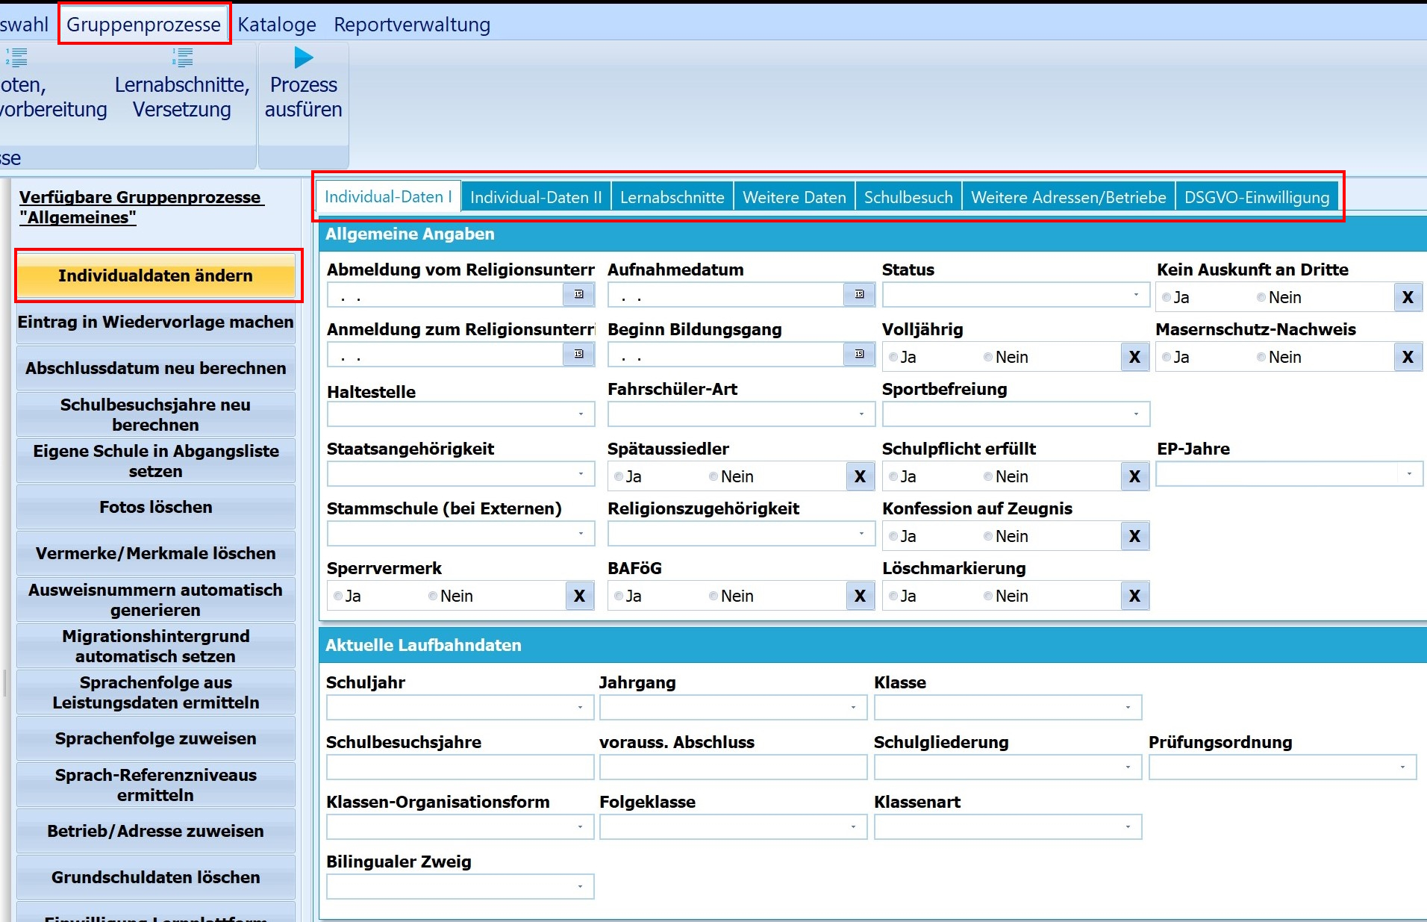Clear the BAFöG choice with X
Viewport: 1427px width, 922px height.
pyautogui.click(x=860, y=596)
